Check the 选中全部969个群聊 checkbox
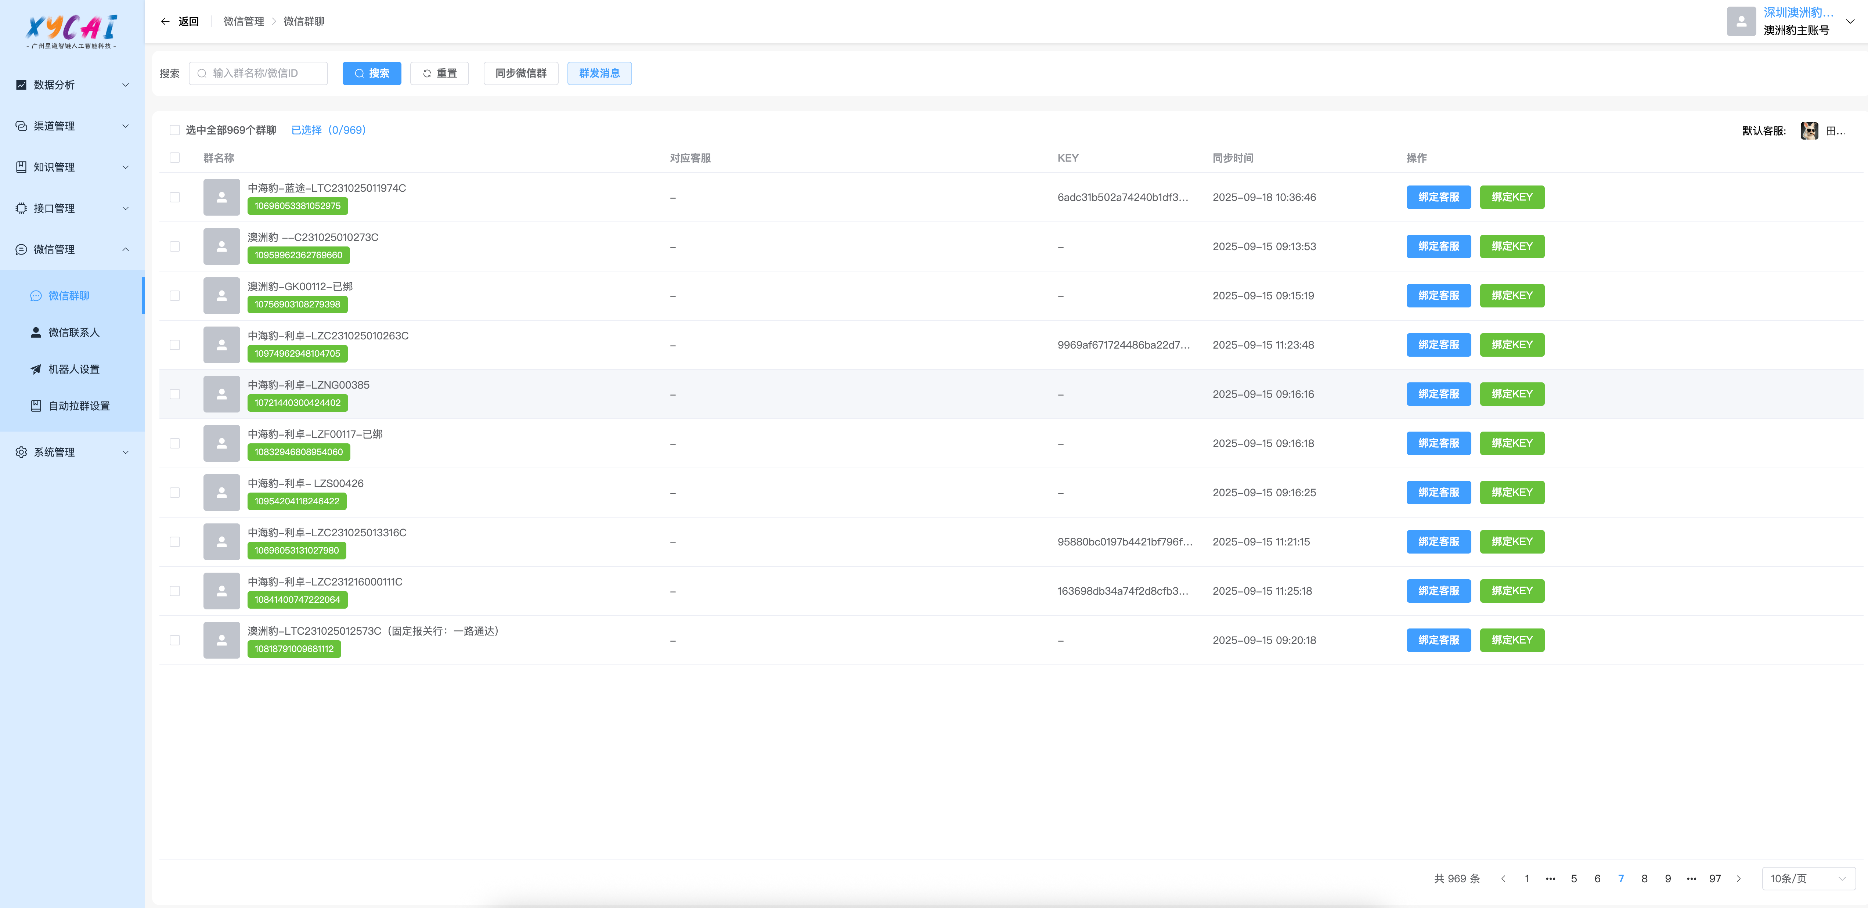1868x908 pixels. [x=175, y=130]
